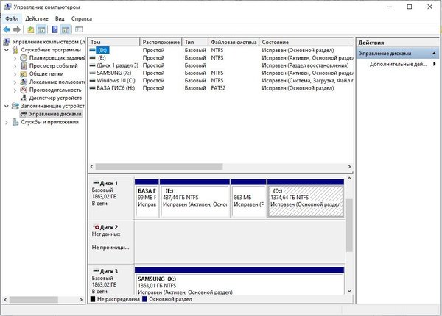Select the Планировщик заданий clock icon
This screenshot has width=442, height=316.
click(24, 58)
